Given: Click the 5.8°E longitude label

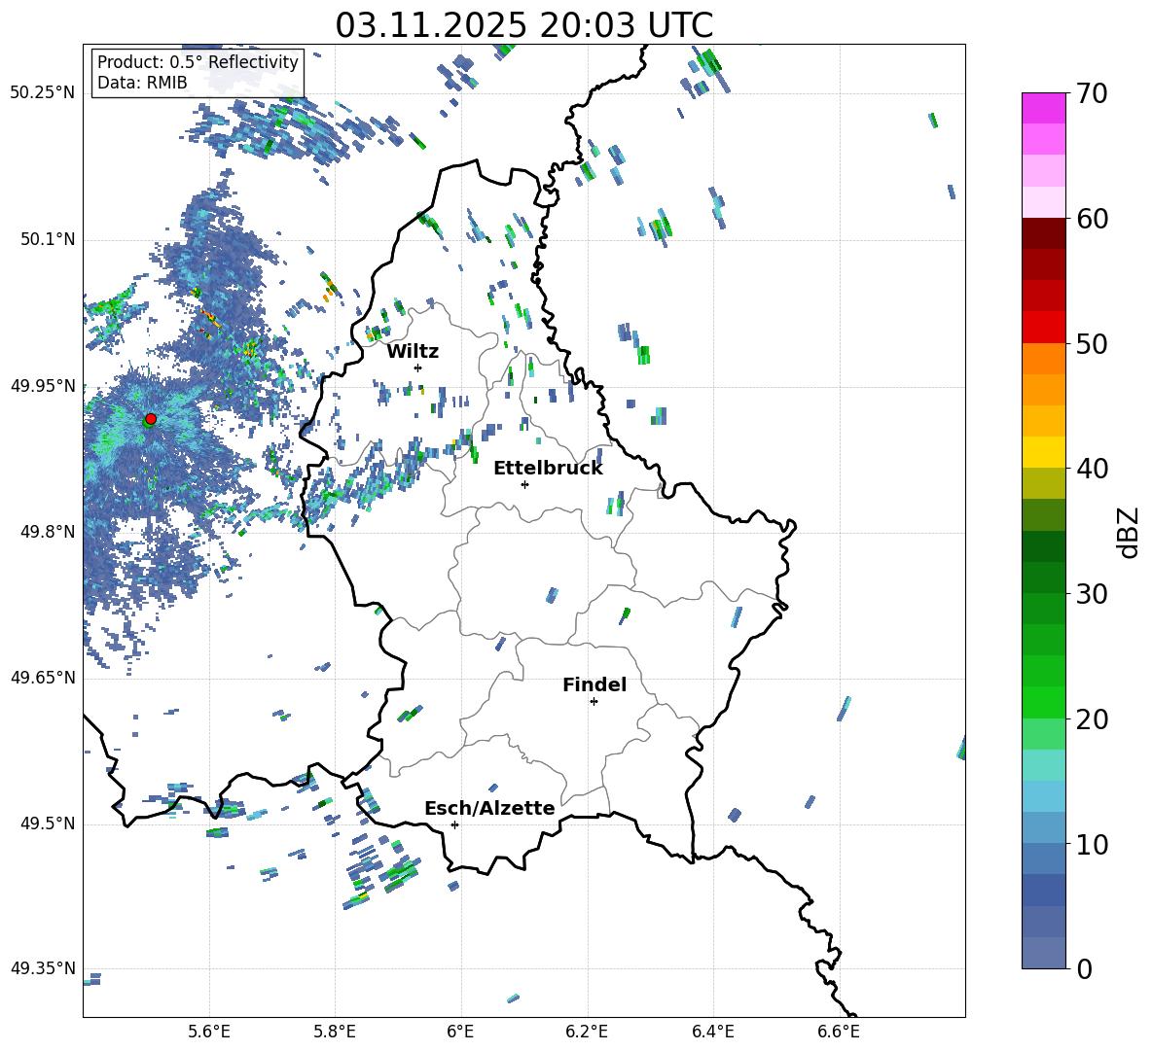Looking at the screenshot, I should 335,1033.
